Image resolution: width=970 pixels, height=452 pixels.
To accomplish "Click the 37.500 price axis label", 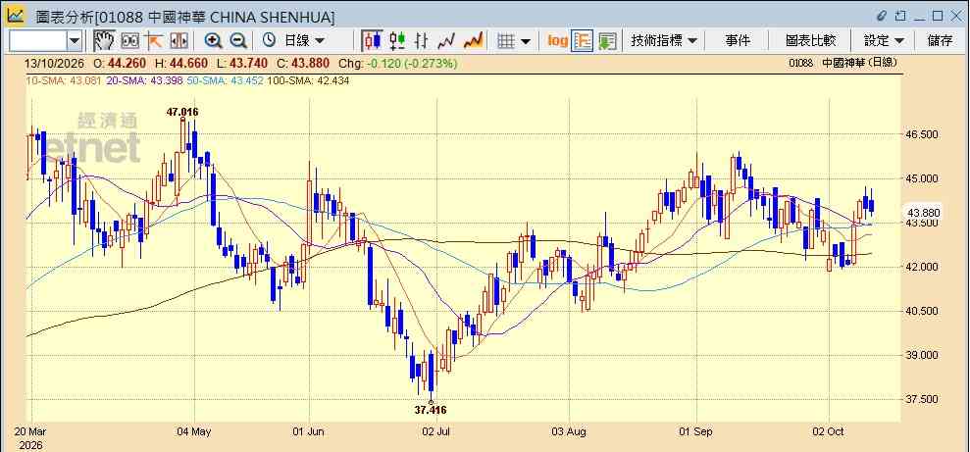I will [x=922, y=399].
